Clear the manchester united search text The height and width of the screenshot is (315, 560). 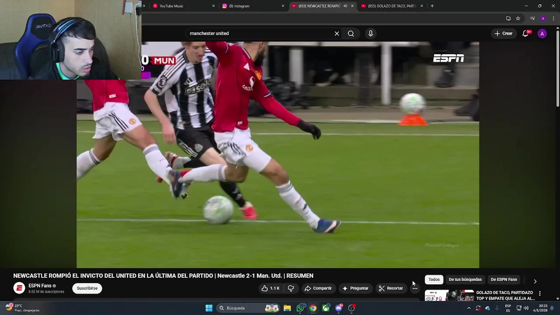click(337, 33)
